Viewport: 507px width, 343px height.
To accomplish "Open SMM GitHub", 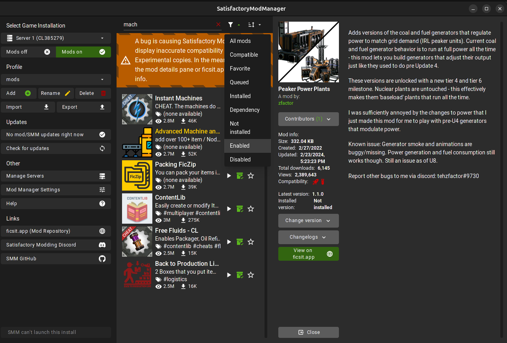I will [56, 259].
